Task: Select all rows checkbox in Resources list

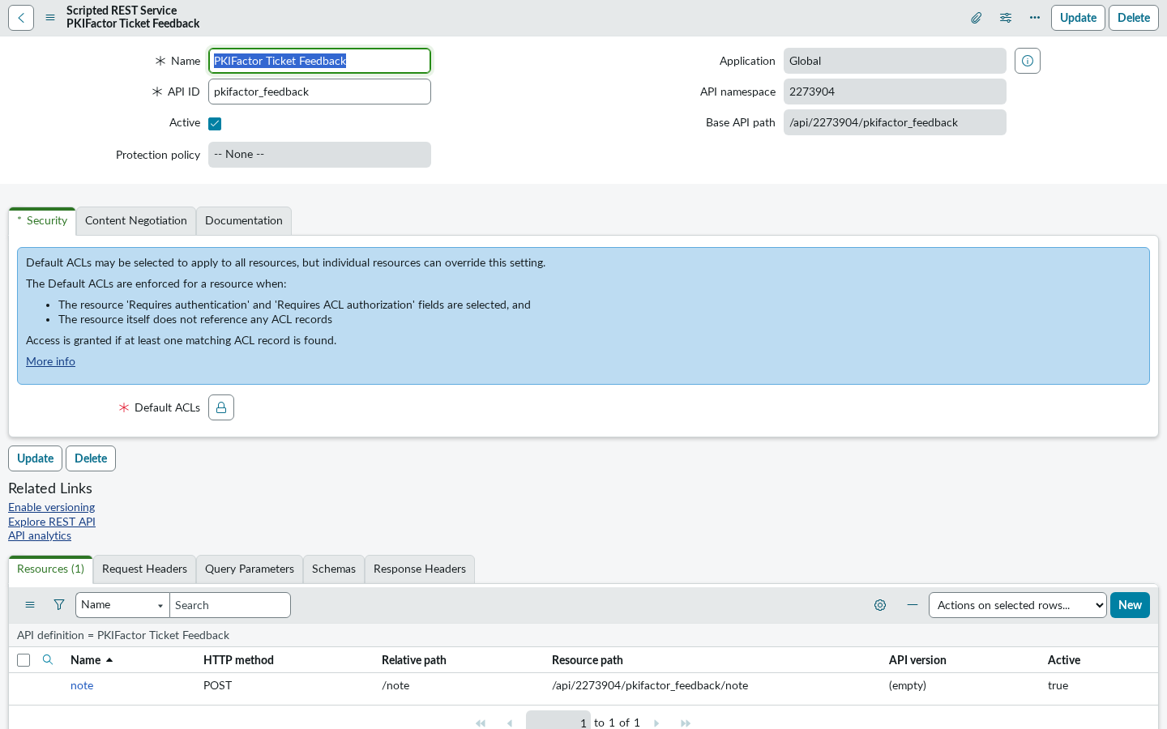Action: click(24, 660)
